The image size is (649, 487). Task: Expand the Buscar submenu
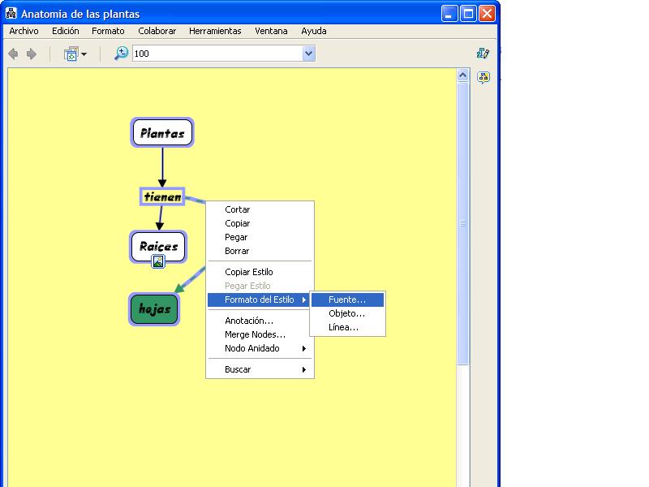260,369
